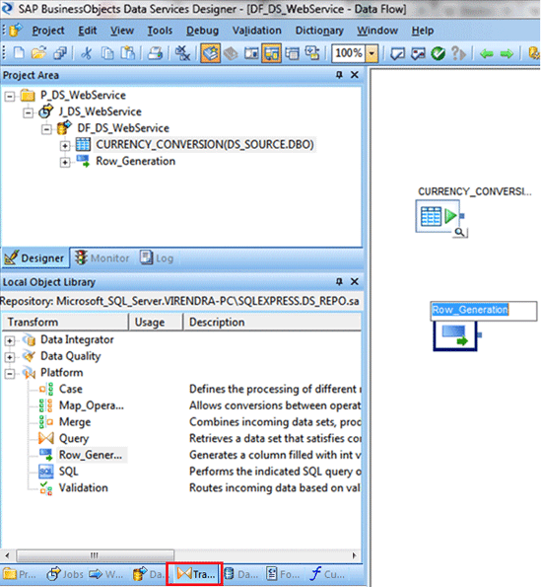Image resolution: width=542 pixels, height=587 pixels.
Task: Click the Cut scissors icon
Action: pyautogui.click(x=87, y=53)
